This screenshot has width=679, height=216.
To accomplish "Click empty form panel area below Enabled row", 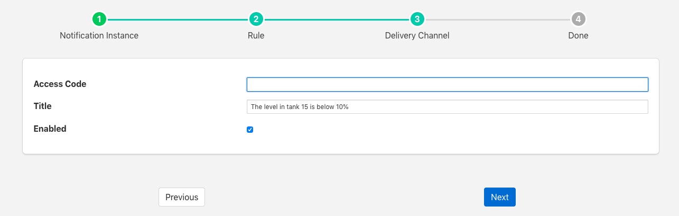I will tap(340, 144).
